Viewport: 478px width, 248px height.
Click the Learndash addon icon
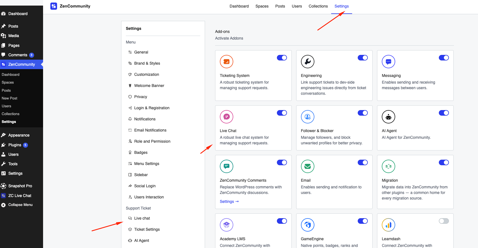pyautogui.click(x=388, y=225)
